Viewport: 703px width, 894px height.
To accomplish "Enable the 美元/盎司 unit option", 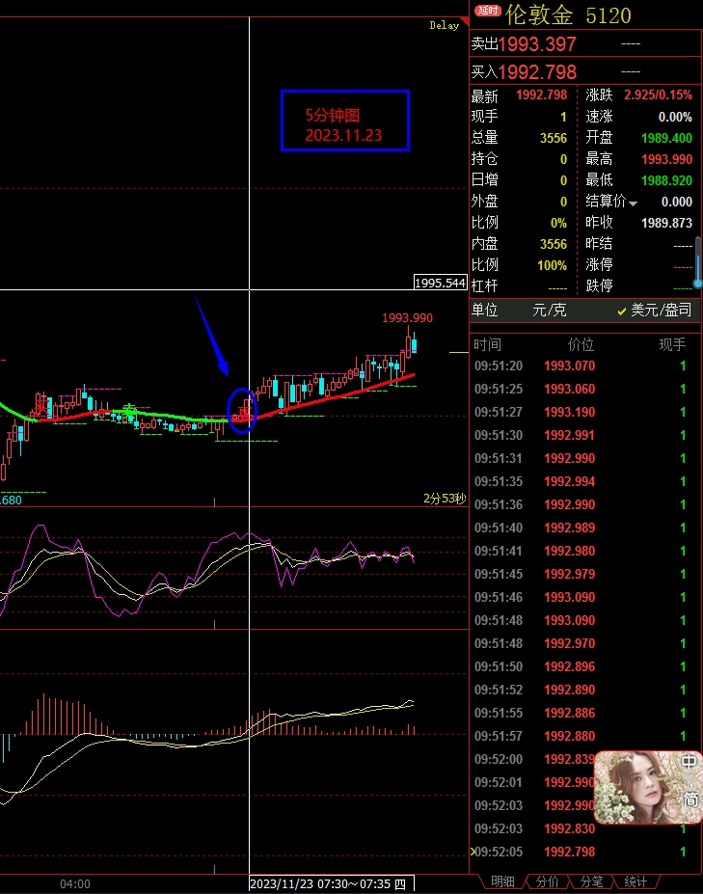I will click(654, 311).
